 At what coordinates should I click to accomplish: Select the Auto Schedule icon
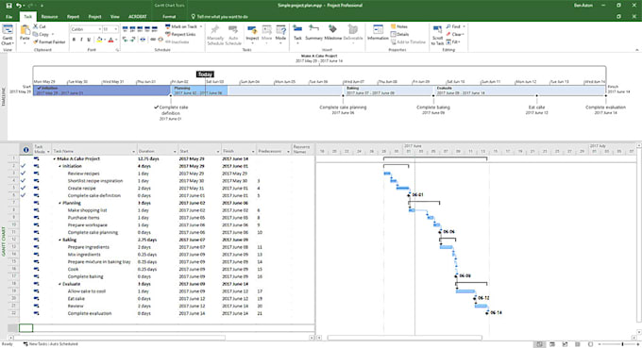233,35
